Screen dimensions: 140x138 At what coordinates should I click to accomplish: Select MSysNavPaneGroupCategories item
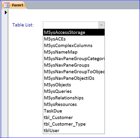pyautogui.click(x=74, y=59)
